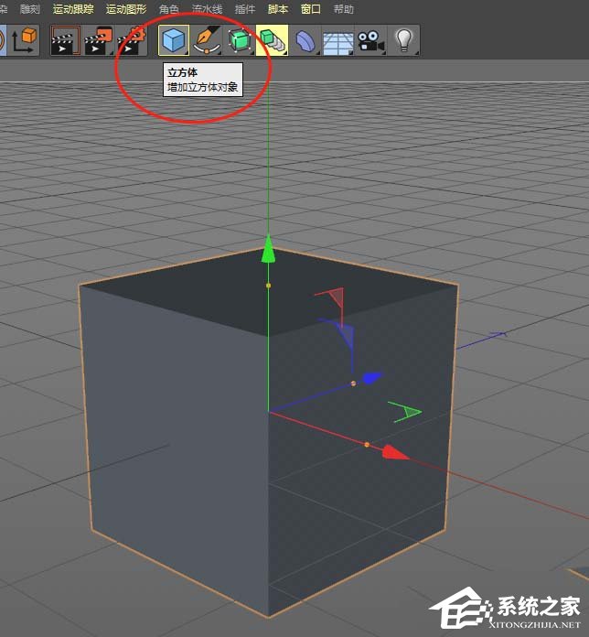Image resolution: width=589 pixels, height=637 pixels.
Task: Open the 脚本 menu
Action: (278, 9)
